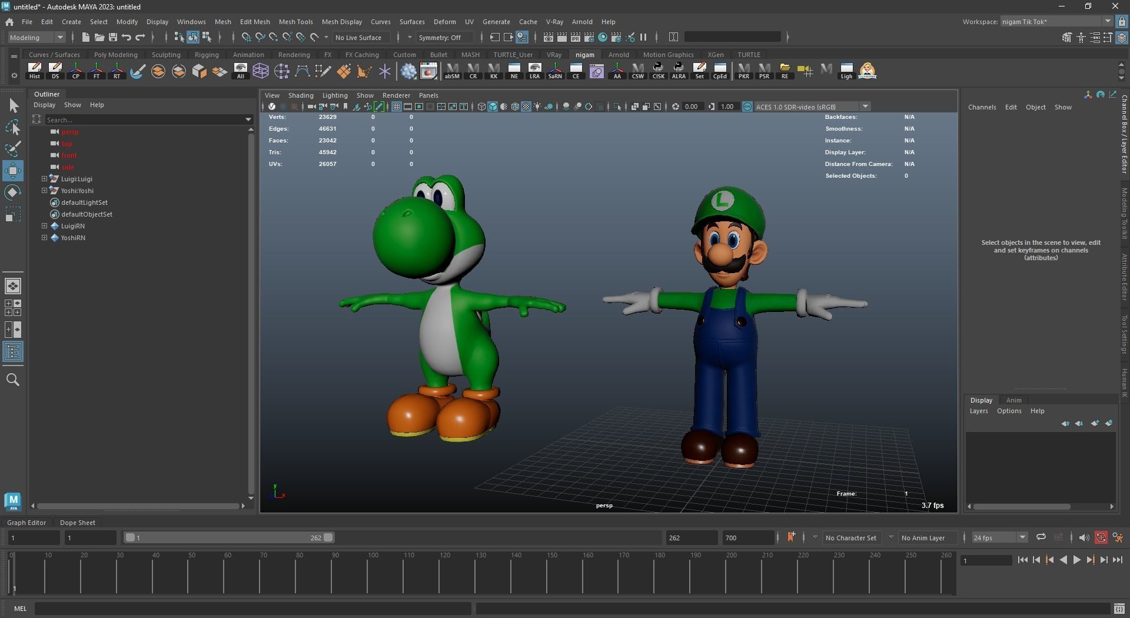Image resolution: width=1130 pixels, height=618 pixels.
Task: Toggle textured display in viewport toolbar
Action: [x=527, y=107]
